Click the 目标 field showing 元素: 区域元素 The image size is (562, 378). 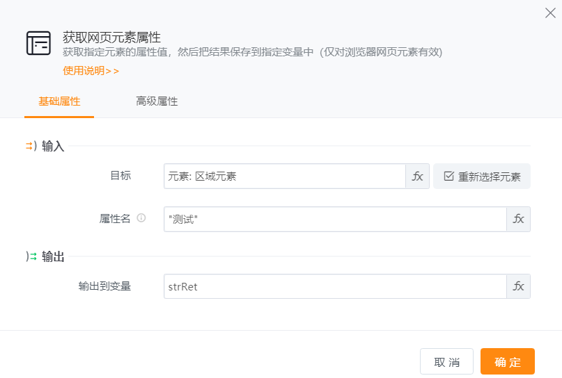pyautogui.click(x=284, y=176)
